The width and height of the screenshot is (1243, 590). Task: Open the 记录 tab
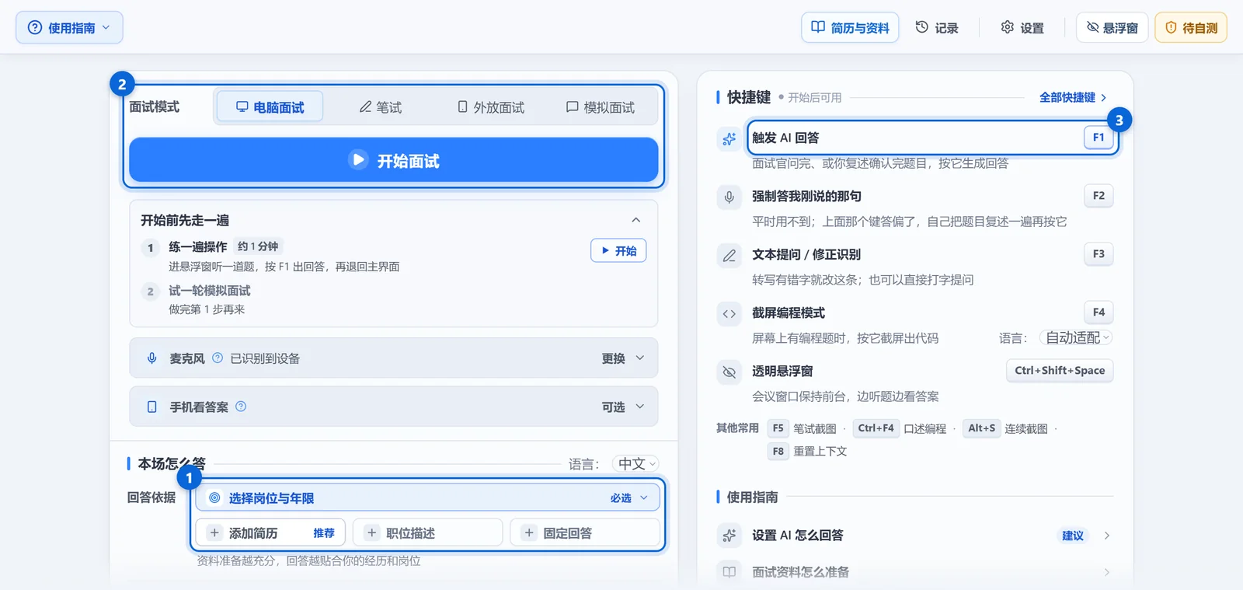[937, 28]
